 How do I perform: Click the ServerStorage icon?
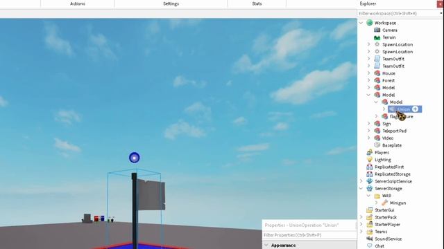pos(369,189)
